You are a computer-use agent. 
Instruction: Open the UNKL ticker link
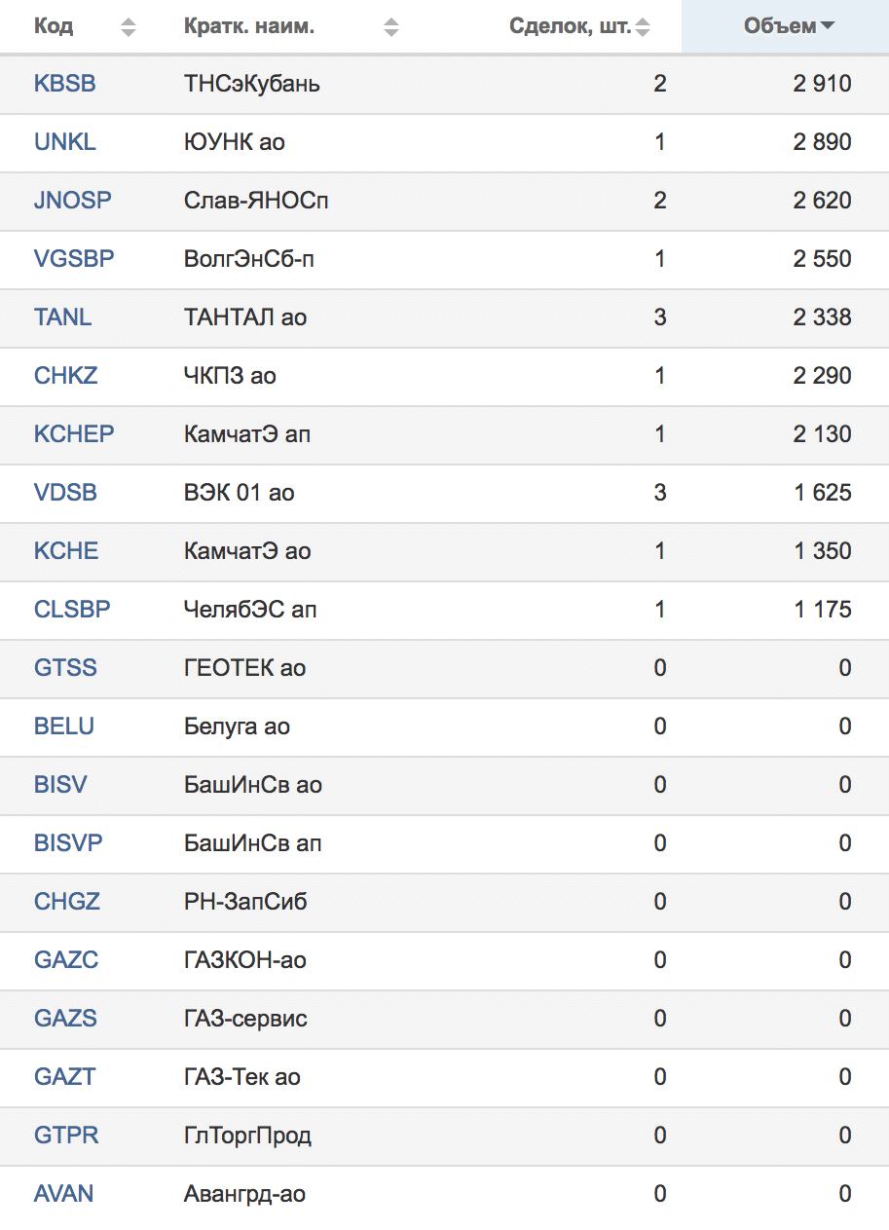(x=65, y=142)
